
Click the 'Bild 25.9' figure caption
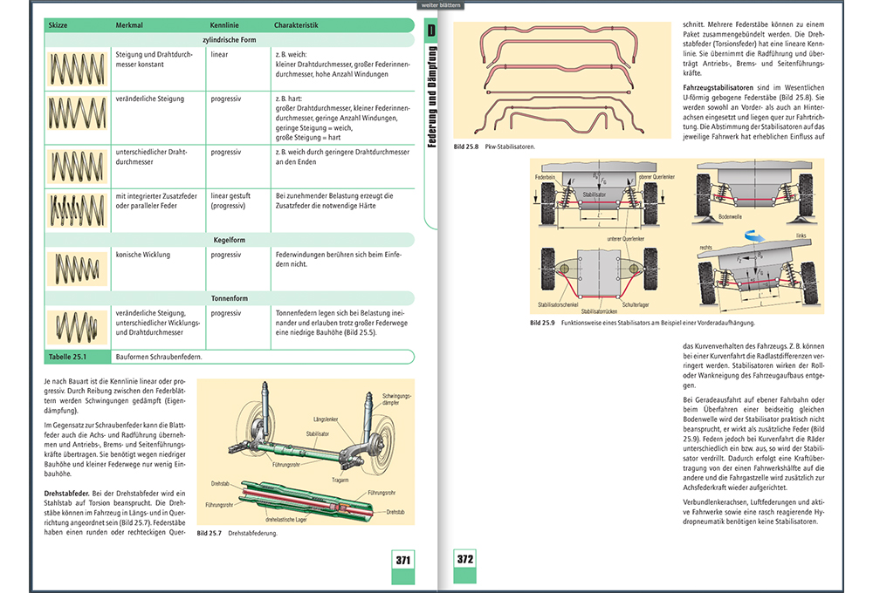543,324
